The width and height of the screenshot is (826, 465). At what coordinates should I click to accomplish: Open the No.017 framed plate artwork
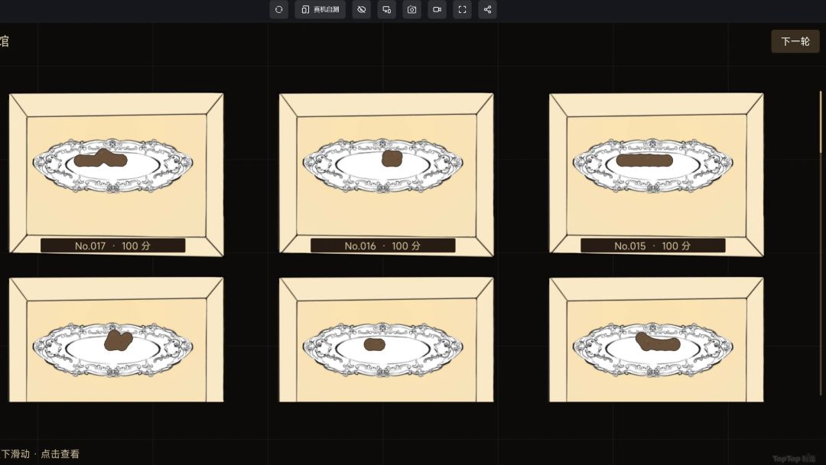[x=116, y=174]
